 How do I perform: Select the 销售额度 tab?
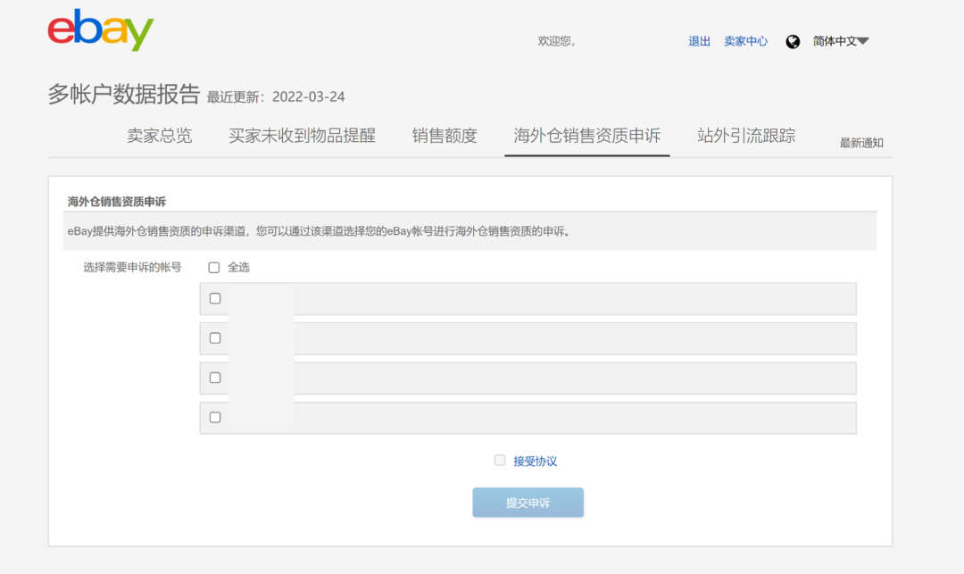pyautogui.click(x=445, y=136)
